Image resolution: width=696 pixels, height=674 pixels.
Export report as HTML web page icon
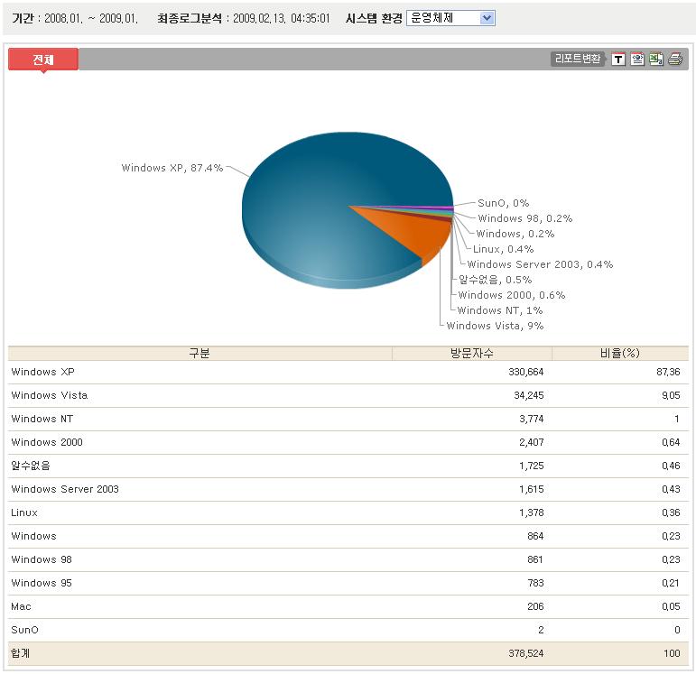point(637,59)
